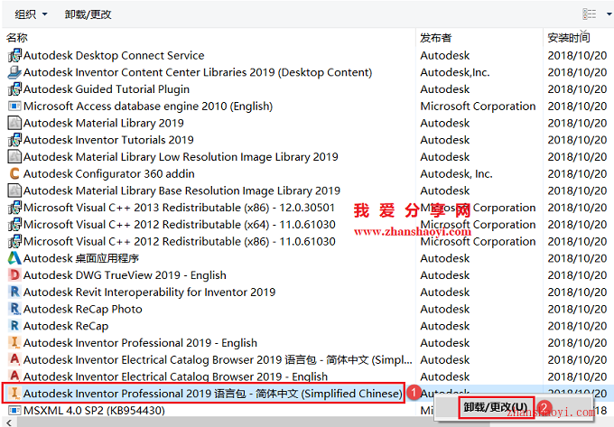Open the 组织 dropdown menu
This screenshot has height=427, width=614.
coord(31,14)
